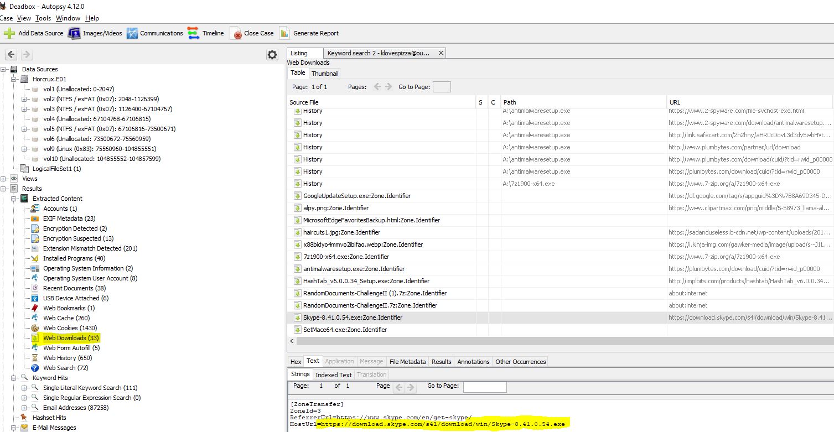Image resolution: width=834 pixels, height=432 pixels.
Task: Select Web Cookies (1430) node
Action: pyautogui.click(x=70, y=328)
